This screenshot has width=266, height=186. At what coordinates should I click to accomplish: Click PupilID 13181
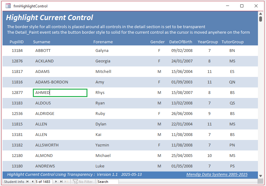(17, 134)
